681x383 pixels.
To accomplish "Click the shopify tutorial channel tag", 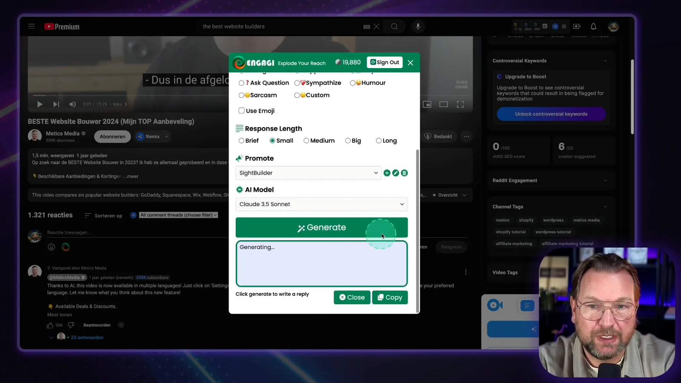I will pyautogui.click(x=511, y=232).
